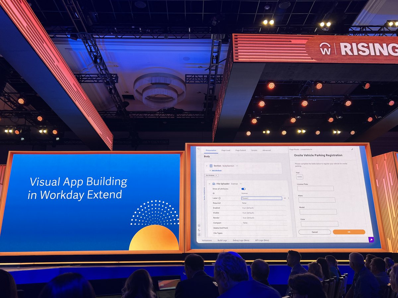Click the Required value 'false'

(x=244, y=203)
